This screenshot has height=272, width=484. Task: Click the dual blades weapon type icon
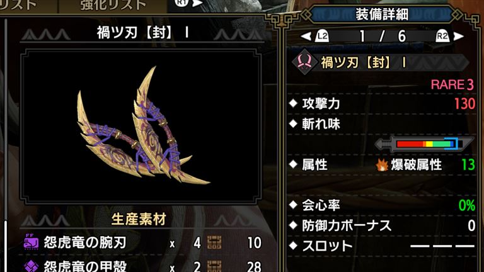pos(304,62)
